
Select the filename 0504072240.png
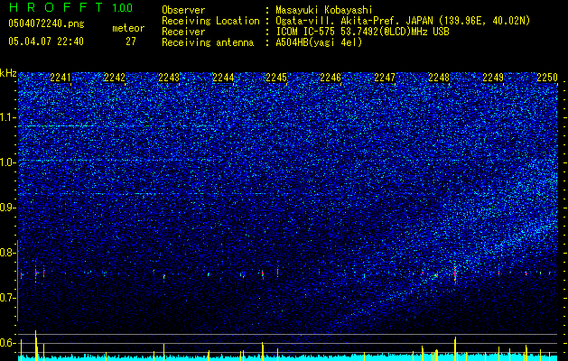coord(46,24)
